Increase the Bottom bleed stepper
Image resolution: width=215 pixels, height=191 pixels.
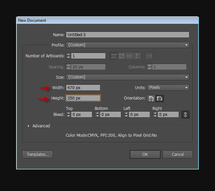97,113
